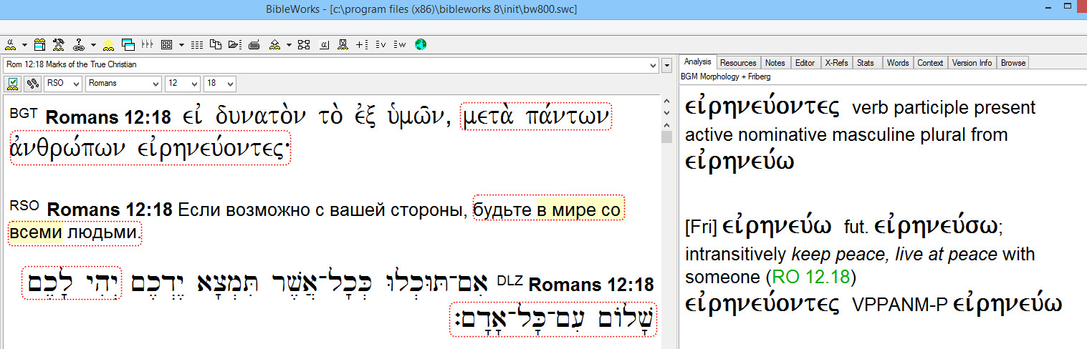The width and height of the screenshot is (1087, 349).
Task: Click the connected boxes diagram icon
Action: 304,44
